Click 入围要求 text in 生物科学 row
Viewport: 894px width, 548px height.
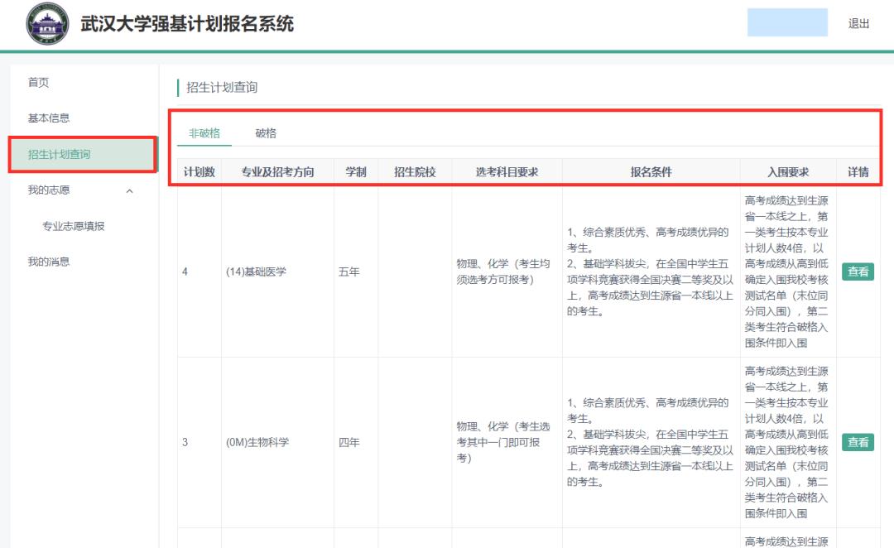[787, 442]
